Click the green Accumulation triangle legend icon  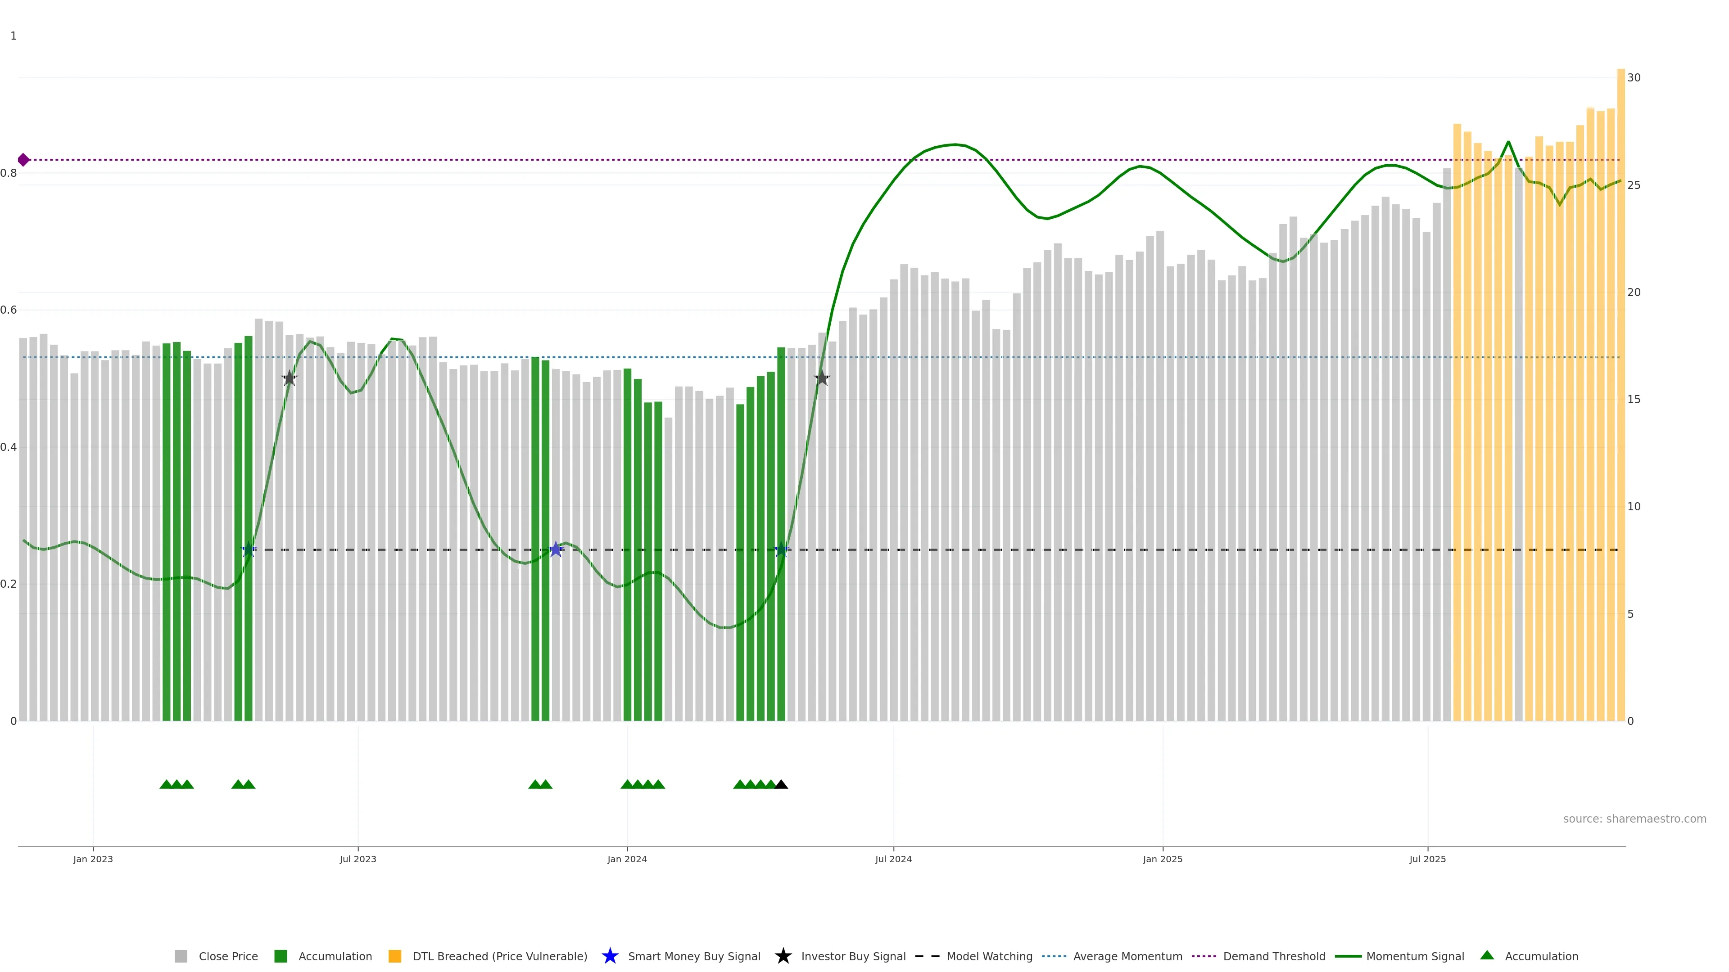coord(1487,955)
